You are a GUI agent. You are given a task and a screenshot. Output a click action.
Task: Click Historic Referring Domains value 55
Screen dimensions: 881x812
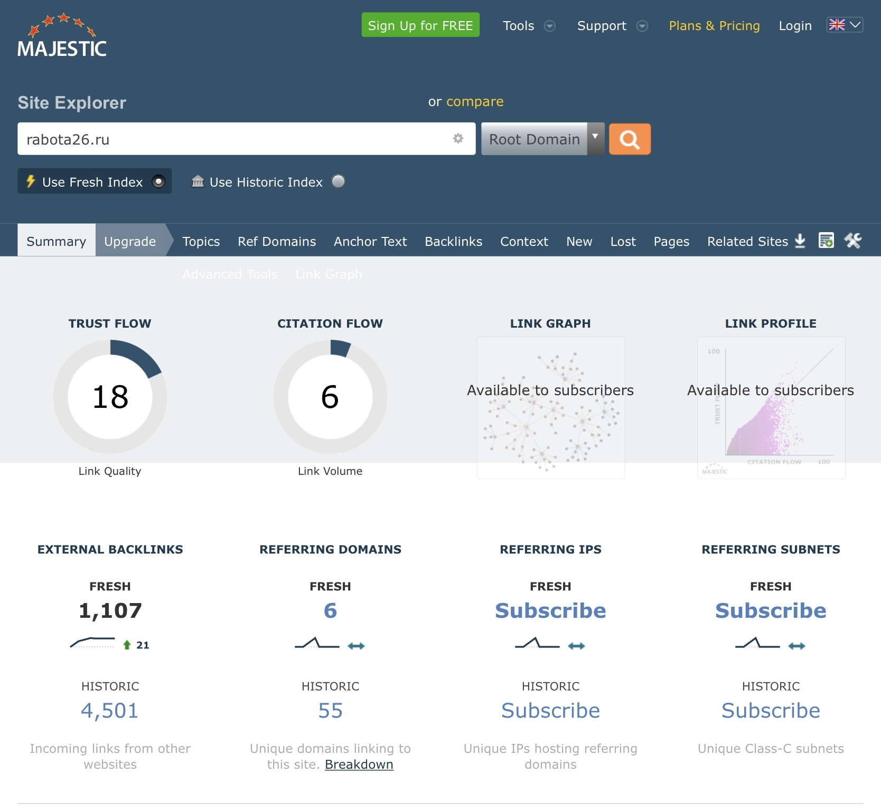pos(330,711)
